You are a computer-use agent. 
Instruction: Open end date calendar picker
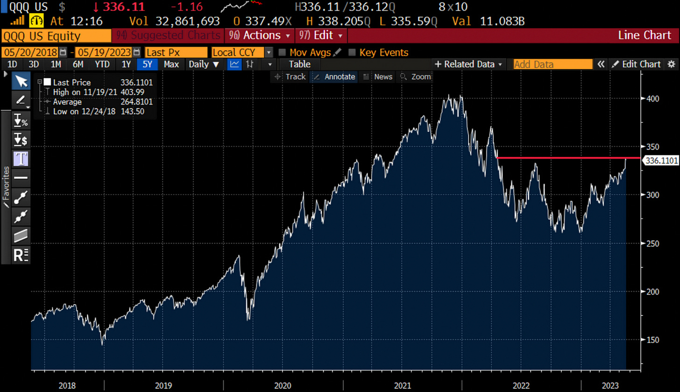tap(136, 53)
